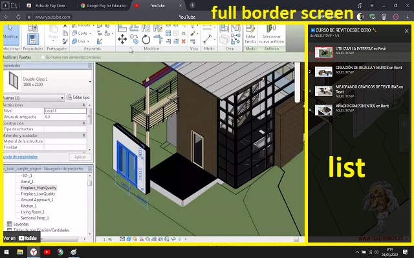Click the Corte geometry tool
Viewport: 414px width, 258px height.
79,33
